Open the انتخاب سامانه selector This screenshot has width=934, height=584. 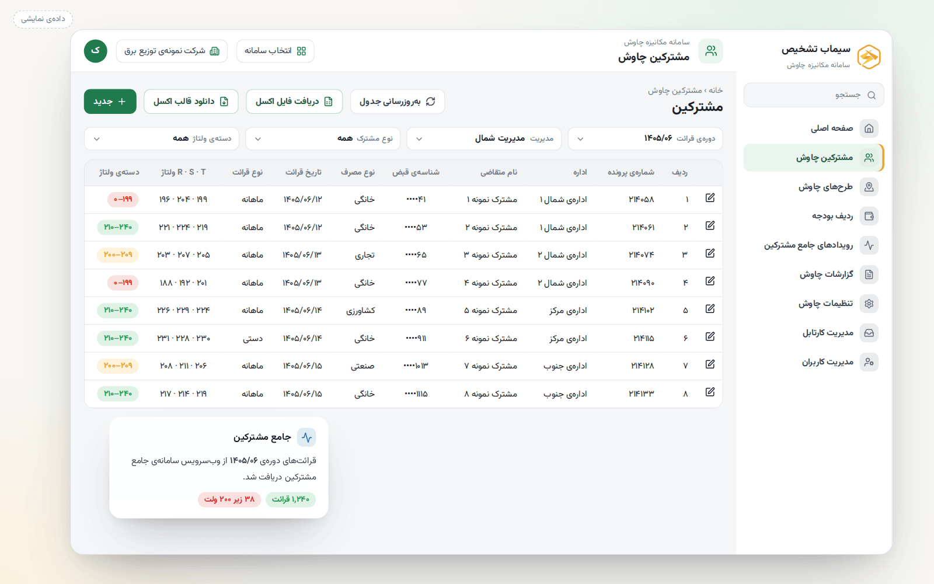(276, 51)
